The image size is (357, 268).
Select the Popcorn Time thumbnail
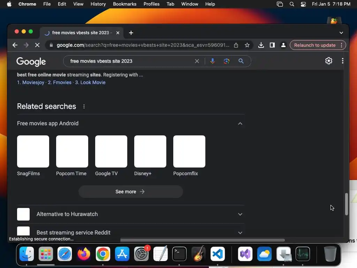click(x=72, y=151)
